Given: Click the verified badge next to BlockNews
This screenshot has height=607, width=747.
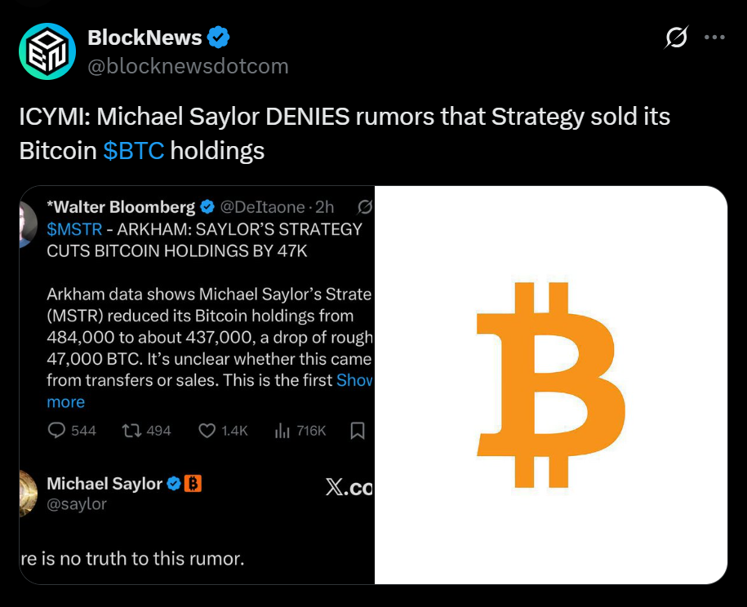Looking at the screenshot, I should (x=216, y=37).
